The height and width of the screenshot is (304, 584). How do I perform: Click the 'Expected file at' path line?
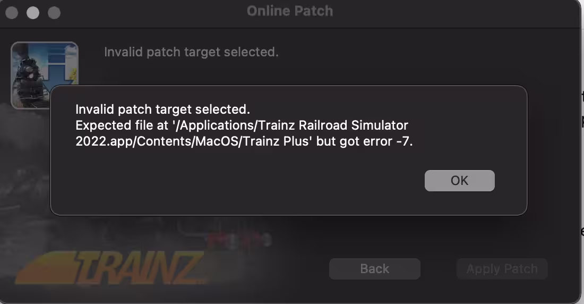242,125
